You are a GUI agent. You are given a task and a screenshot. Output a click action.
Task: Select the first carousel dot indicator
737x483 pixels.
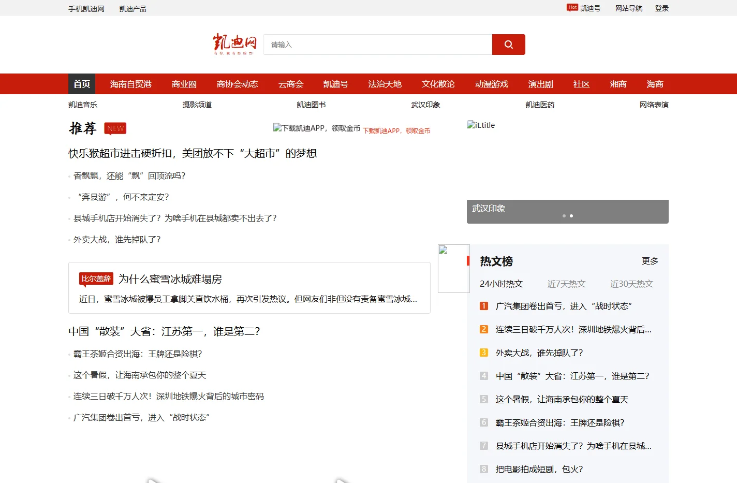pyautogui.click(x=564, y=216)
